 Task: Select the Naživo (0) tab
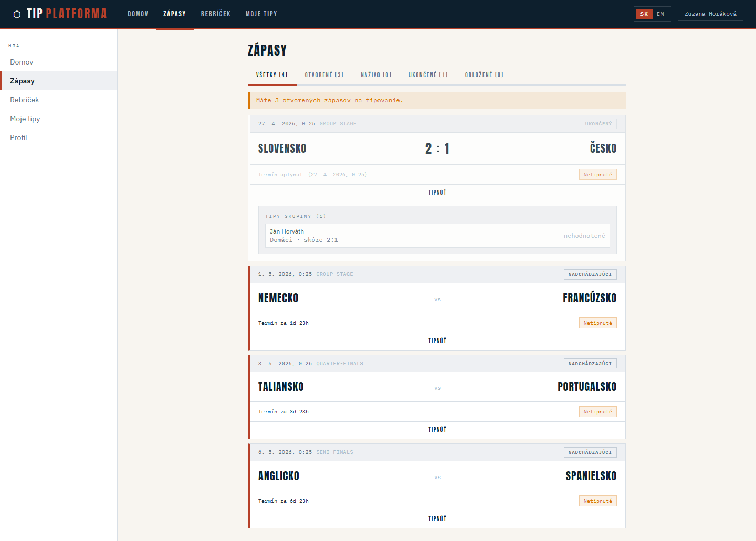(x=376, y=75)
